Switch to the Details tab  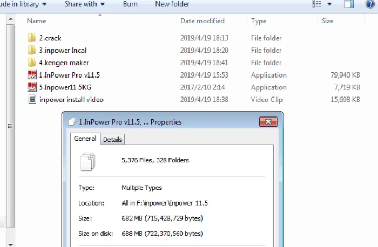112,140
